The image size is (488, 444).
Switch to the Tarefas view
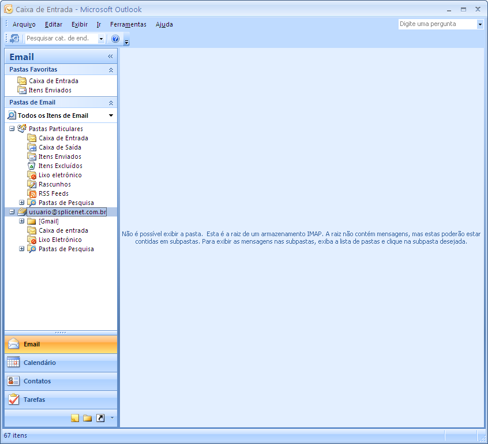[x=61, y=400]
